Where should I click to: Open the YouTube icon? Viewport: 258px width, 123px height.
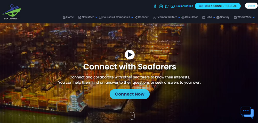pyautogui.click(x=173, y=6)
